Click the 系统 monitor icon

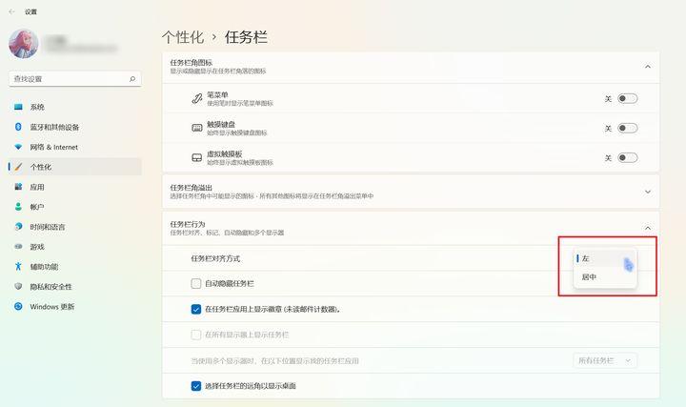(x=18, y=107)
